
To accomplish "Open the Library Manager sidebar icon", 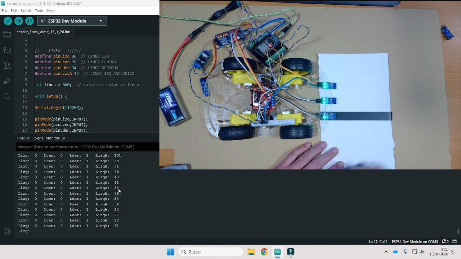I will 7,65.
